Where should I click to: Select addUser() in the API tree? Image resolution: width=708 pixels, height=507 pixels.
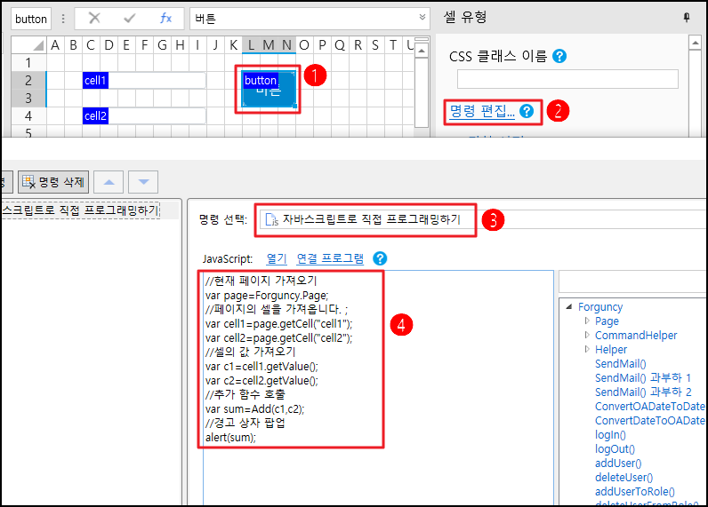[618, 463]
